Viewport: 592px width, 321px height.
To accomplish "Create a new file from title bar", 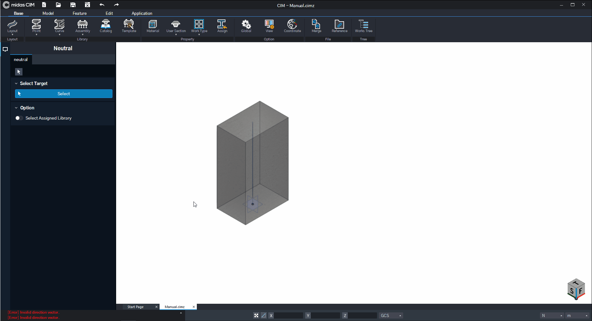I will click(44, 5).
